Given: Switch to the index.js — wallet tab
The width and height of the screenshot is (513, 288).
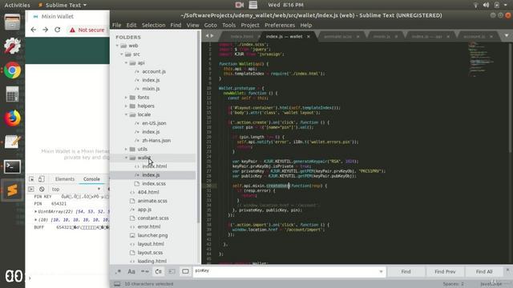Looking at the screenshot, I should click(x=284, y=36).
